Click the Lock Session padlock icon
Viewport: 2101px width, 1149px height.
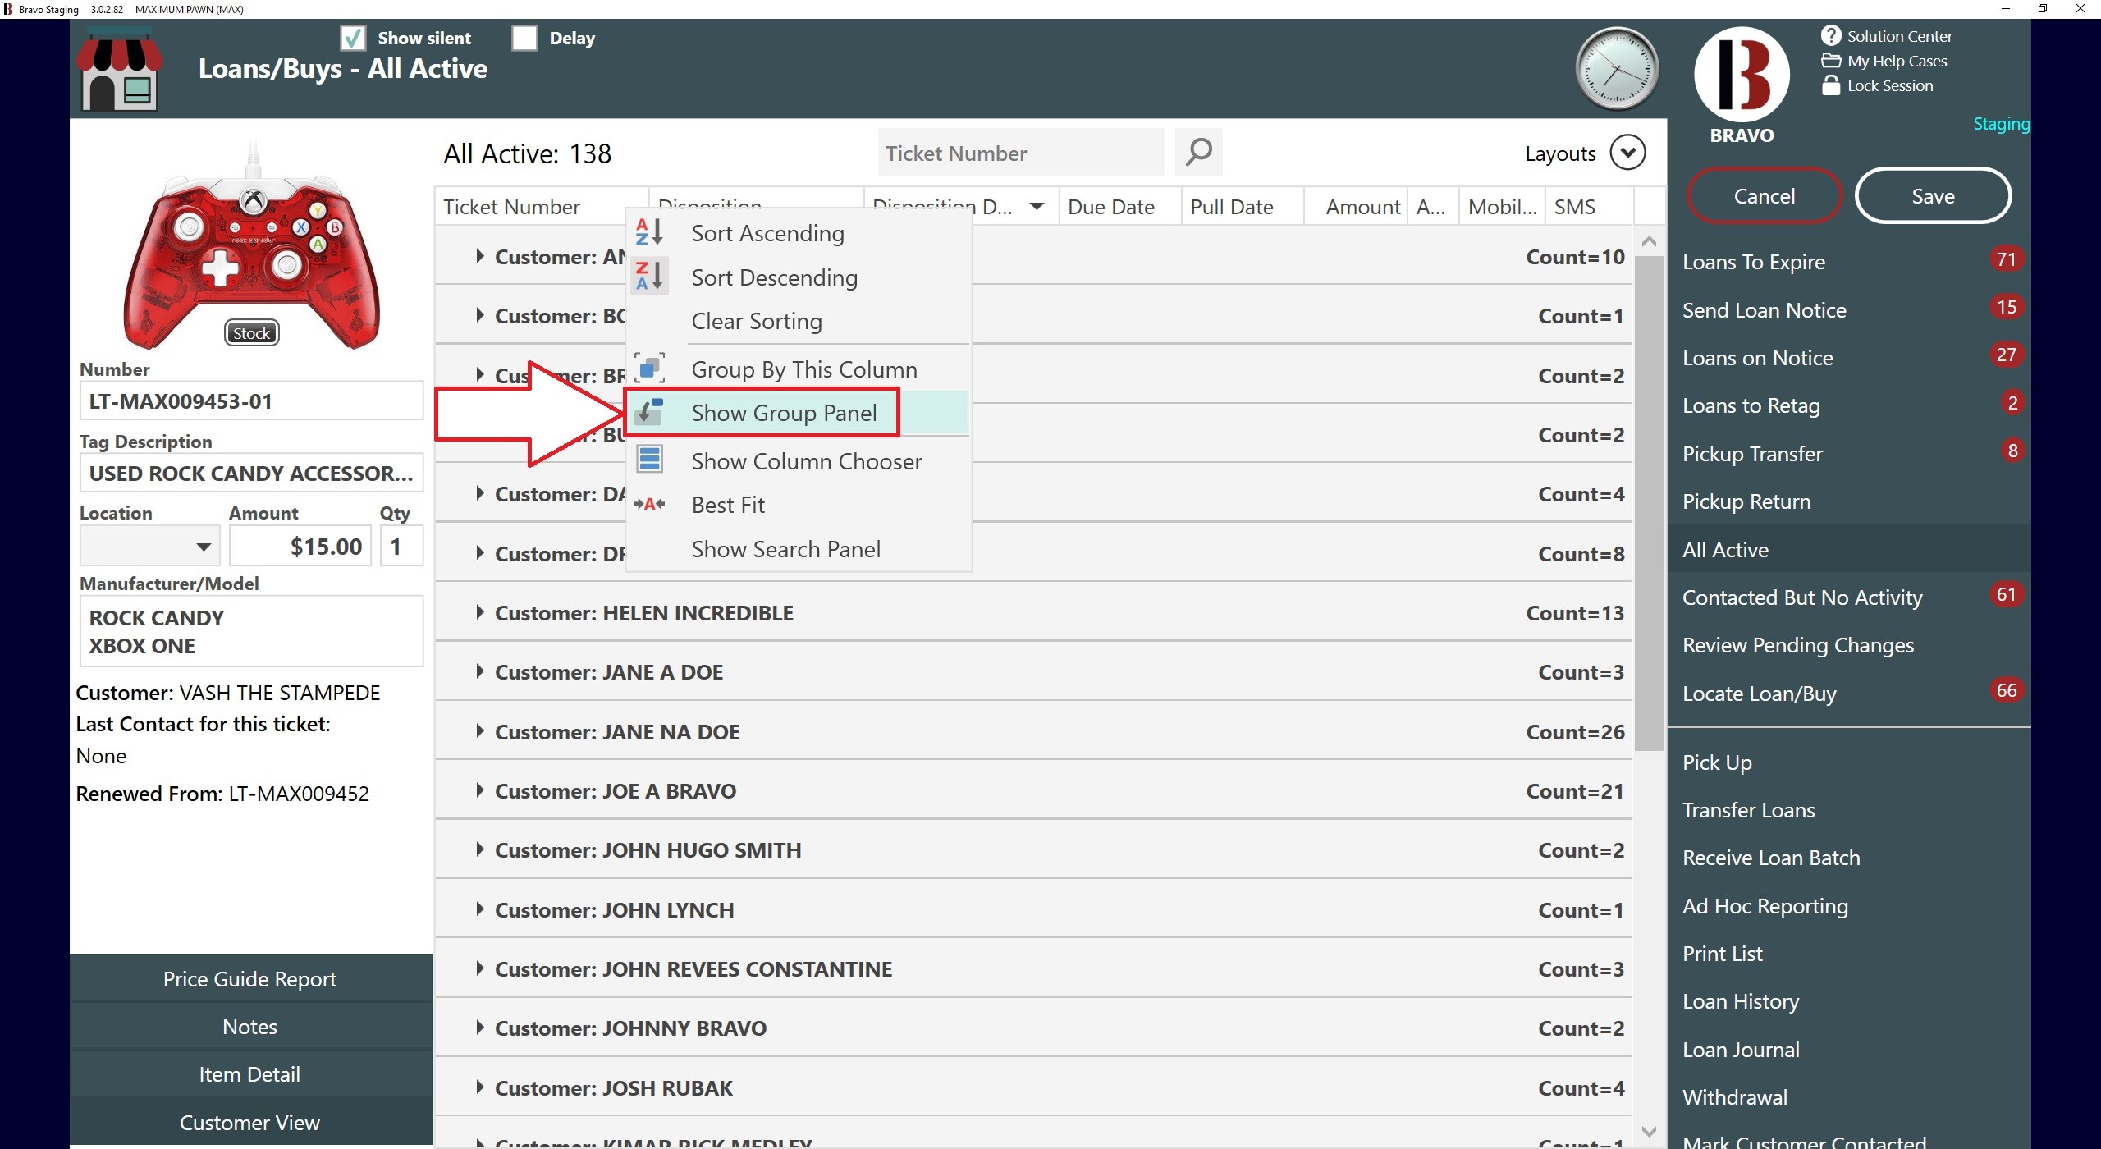click(x=1830, y=85)
